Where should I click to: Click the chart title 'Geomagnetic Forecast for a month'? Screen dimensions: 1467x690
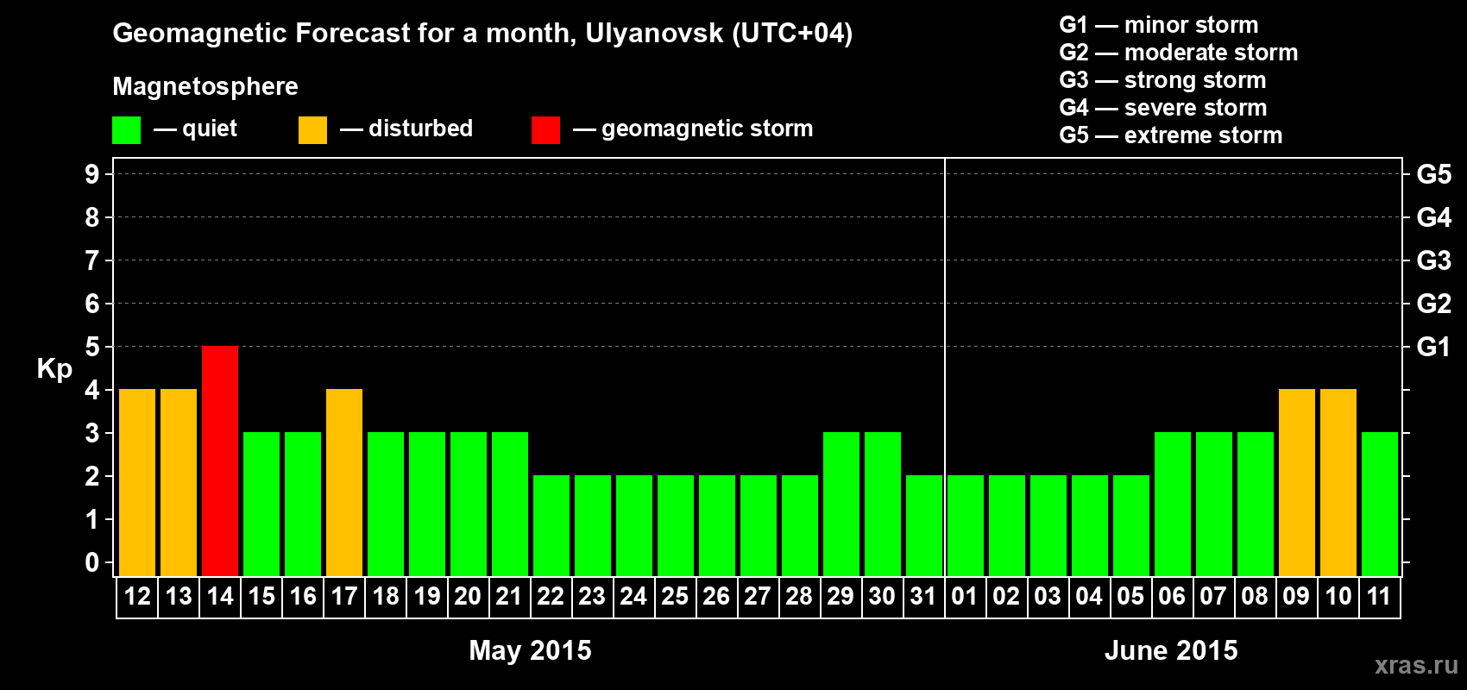pos(344,34)
